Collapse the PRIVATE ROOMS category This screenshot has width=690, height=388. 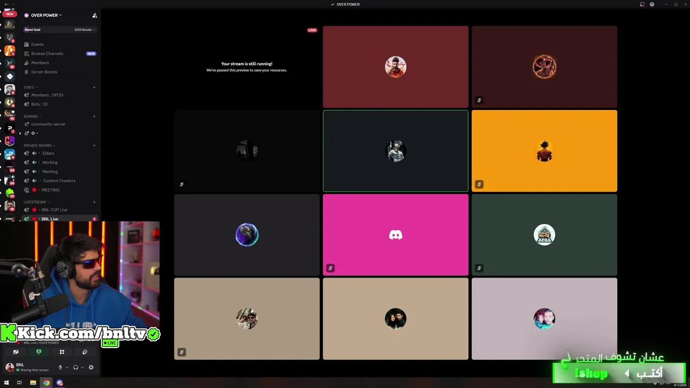(x=39, y=145)
